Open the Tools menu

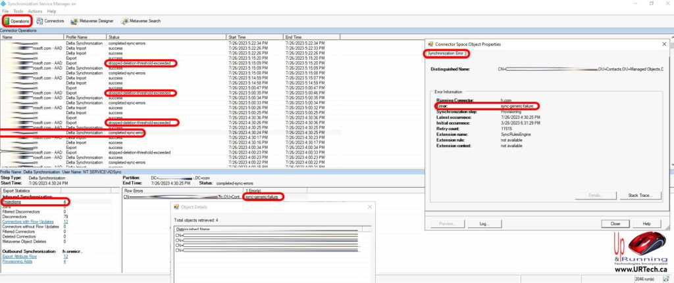click(18, 11)
